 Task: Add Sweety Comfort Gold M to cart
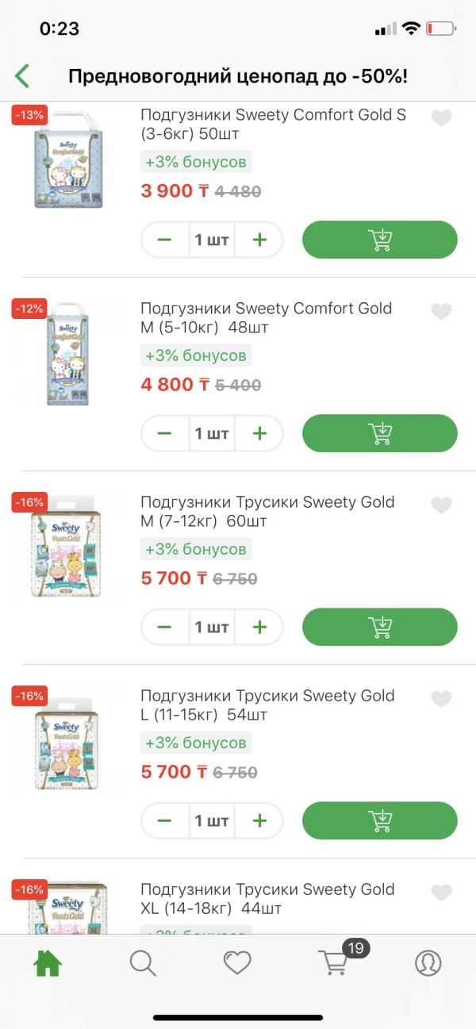[380, 433]
